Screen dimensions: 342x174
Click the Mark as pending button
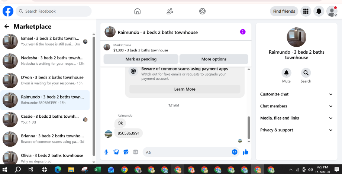[x=141, y=59]
